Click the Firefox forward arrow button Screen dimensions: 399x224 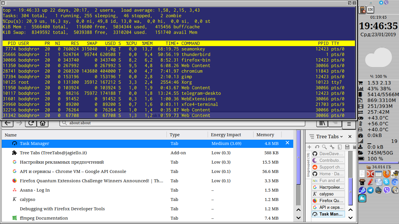pyautogui.click(x=19, y=123)
